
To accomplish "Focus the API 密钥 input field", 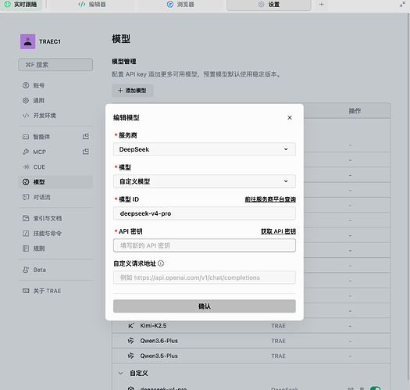I will pos(205,245).
